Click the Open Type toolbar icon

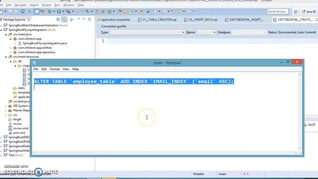pyautogui.click(x=119, y=11)
